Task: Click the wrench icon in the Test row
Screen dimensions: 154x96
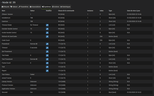Action: [x=47, y=67]
